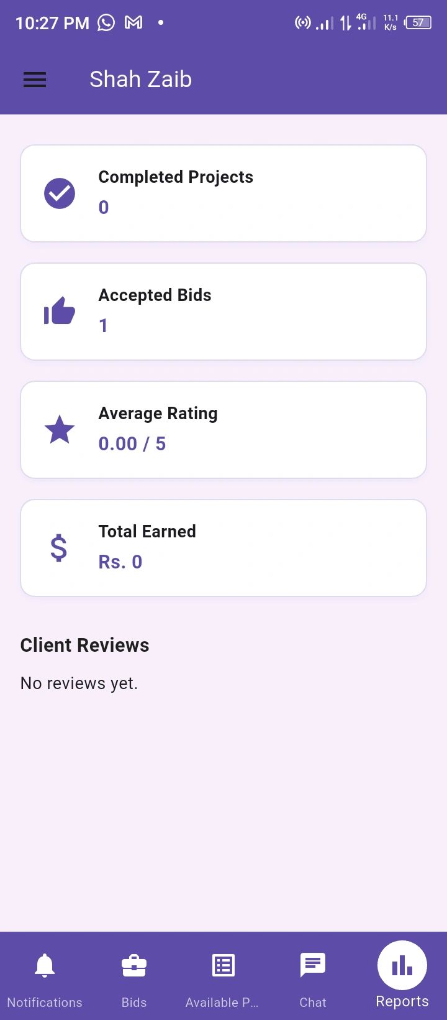
Task: Tap the Average Rating star icon
Action: click(60, 430)
